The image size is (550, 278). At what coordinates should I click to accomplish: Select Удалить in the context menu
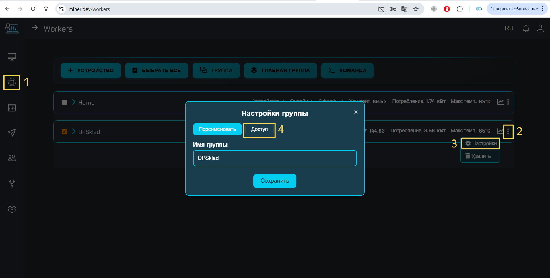point(480,156)
